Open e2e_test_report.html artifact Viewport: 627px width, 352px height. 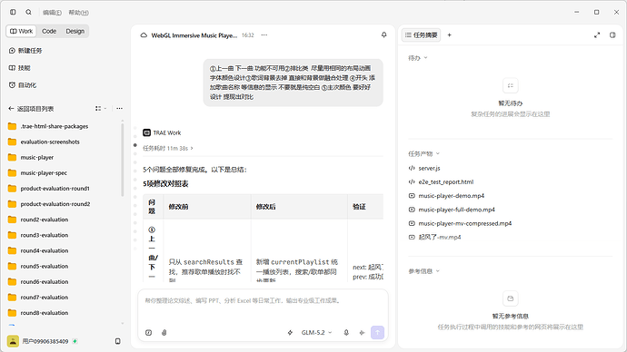[x=446, y=182]
